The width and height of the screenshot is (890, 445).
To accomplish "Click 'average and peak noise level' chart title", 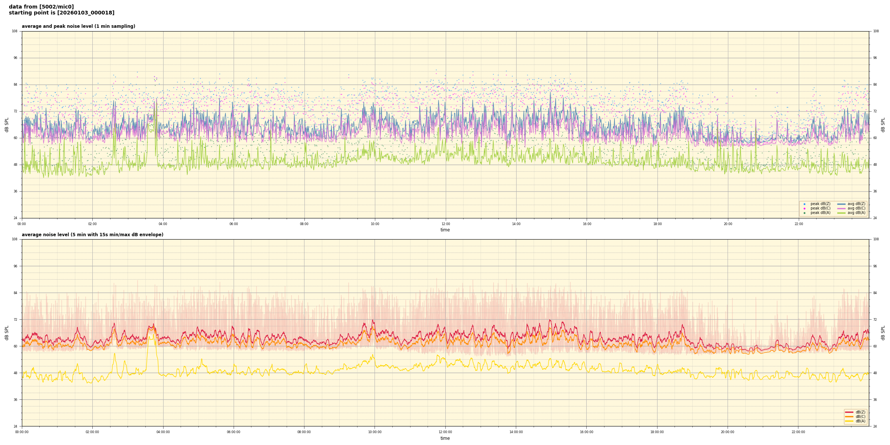I will click(78, 26).
